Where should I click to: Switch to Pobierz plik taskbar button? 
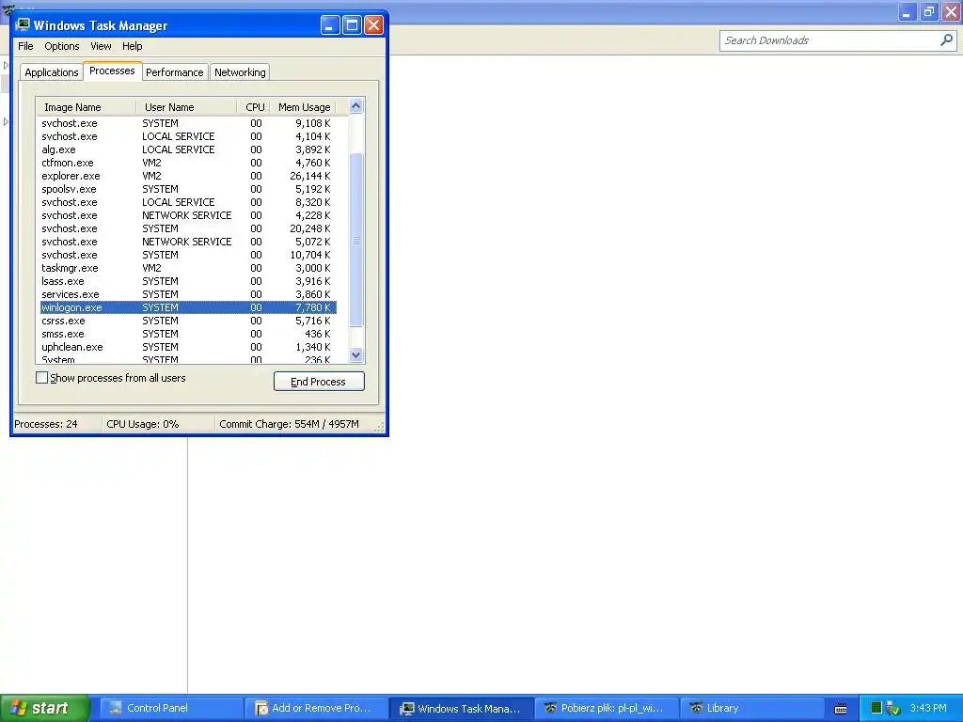(606, 708)
